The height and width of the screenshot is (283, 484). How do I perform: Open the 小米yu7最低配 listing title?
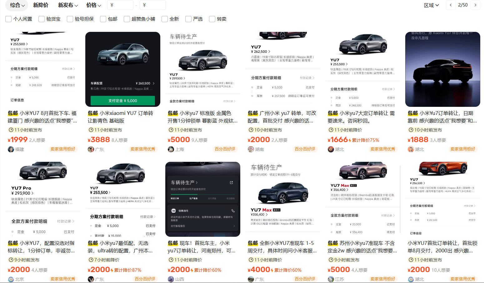tap(120, 247)
